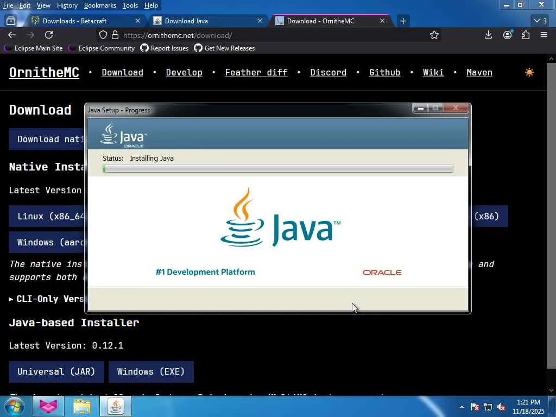Image resolution: width=556 pixels, height=417 pixels.
Task: Click the Linux (x86_64) download button
Action: (x=47, y=216)
